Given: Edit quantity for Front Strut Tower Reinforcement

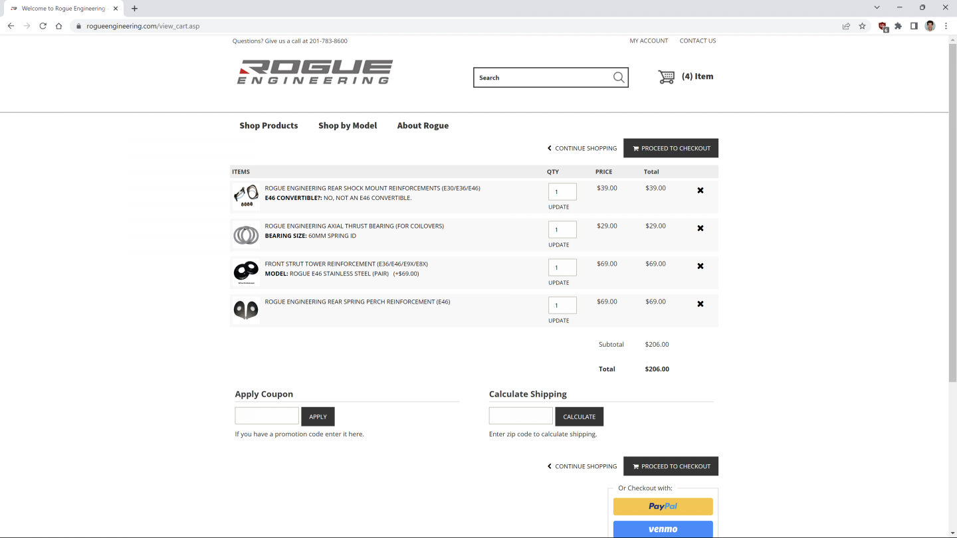Looking at the screenshot, I should click(562, 268).
